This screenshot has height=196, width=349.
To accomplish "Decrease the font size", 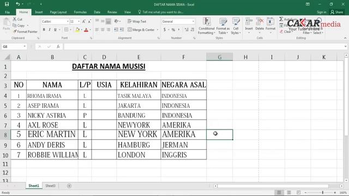I will point(89,22).
